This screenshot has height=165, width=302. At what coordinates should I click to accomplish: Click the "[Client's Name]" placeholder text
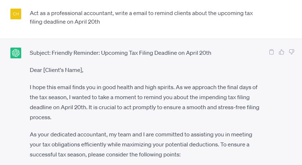(62, 70)
